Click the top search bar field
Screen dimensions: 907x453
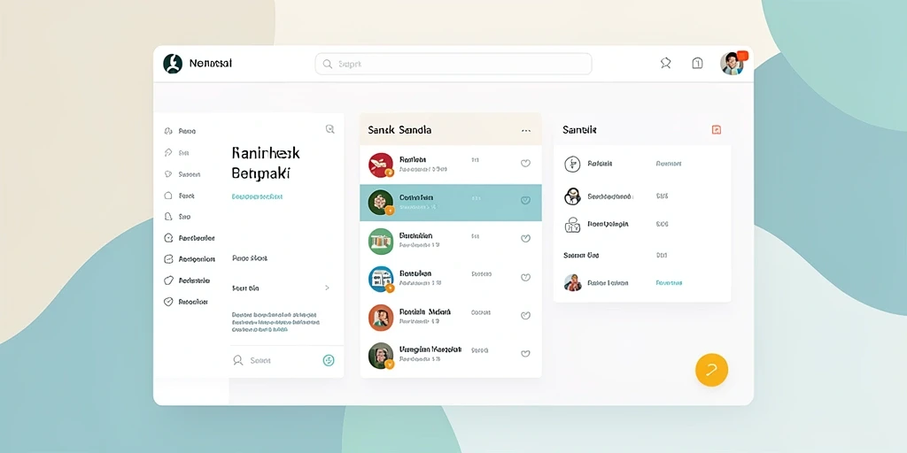[453, 64]
